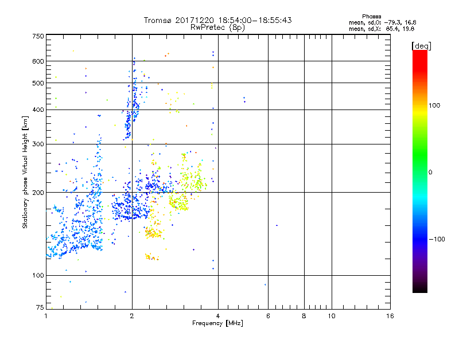Screen dimensions: 459x344
Task: Click the '[deg]' colorbar unit label
Action: pyautogui.click(x=421, y=46)
